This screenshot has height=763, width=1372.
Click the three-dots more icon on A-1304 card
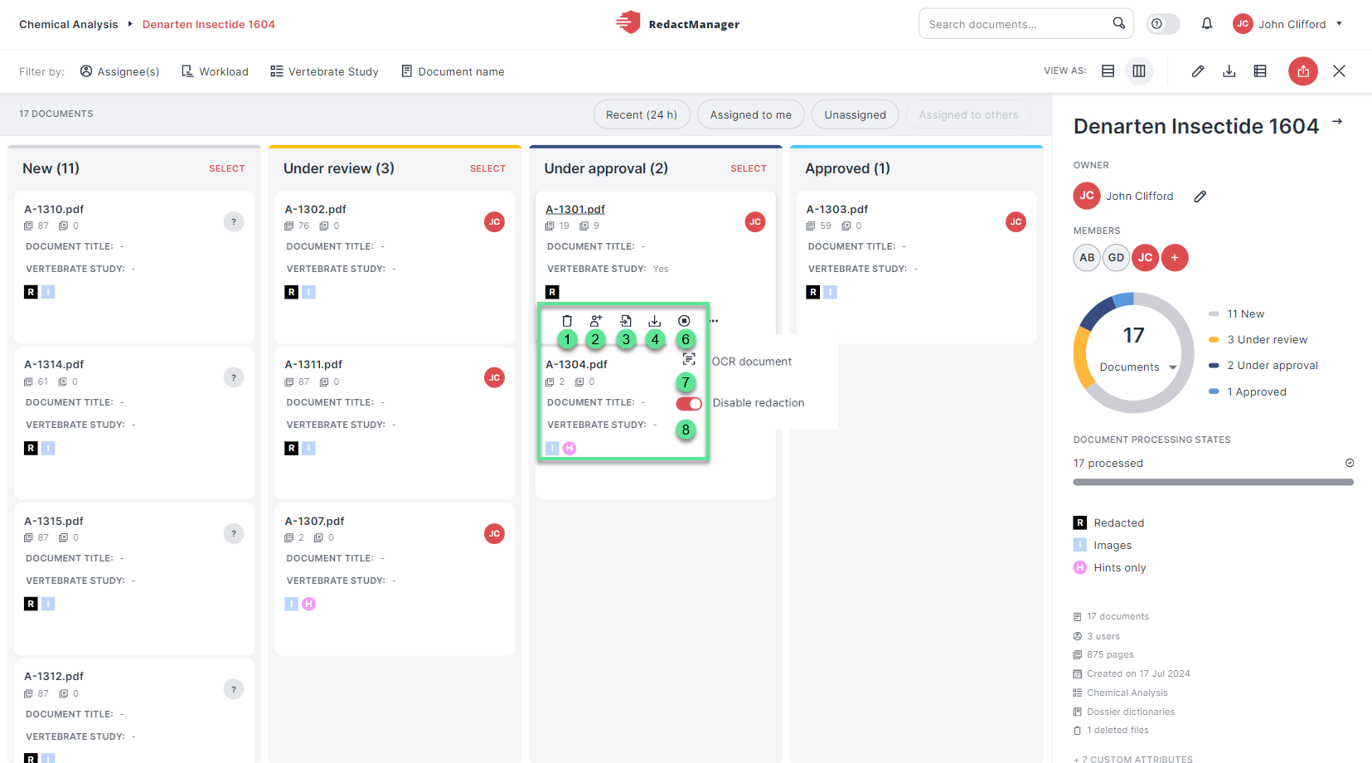[x=714, y=321]
